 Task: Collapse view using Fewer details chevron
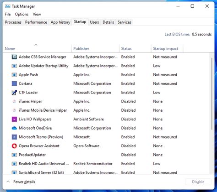click(x=8, y=182)
